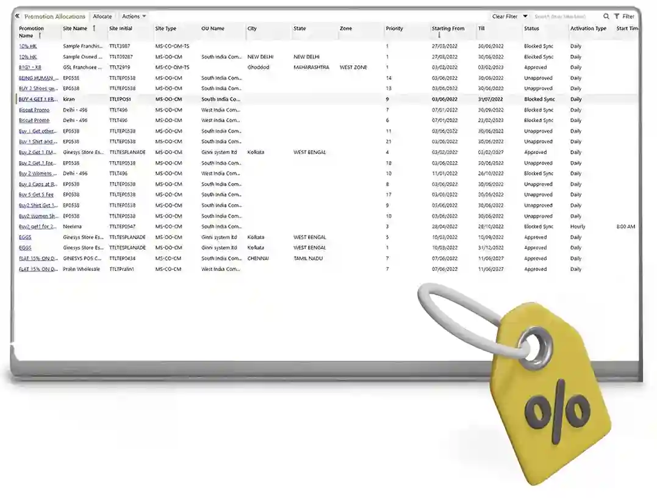Click sort arrow beside Site Name header
The height and width of the screenshot is (498, 657).
click(x=94, y=29)
